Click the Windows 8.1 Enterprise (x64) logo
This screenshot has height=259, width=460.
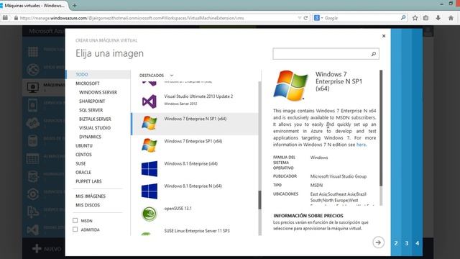point(149,168)
